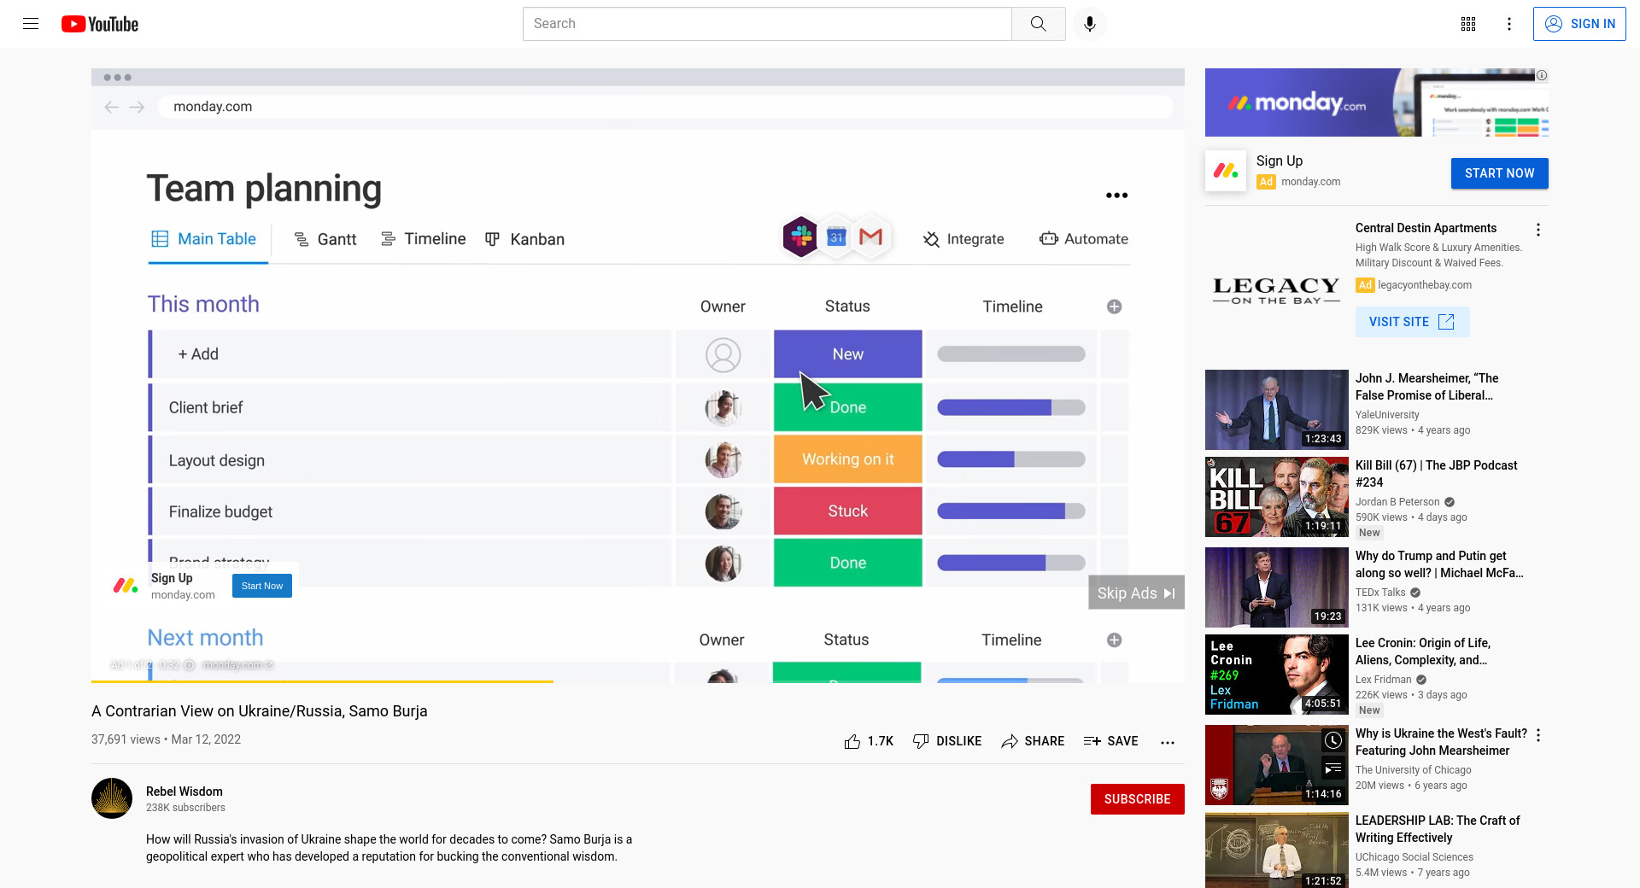Start voice search with microphone
Screen dimensions: 1640x888
1090,24
